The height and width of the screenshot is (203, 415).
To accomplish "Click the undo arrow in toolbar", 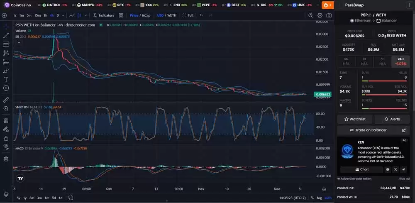I will (x=202, y=15).
